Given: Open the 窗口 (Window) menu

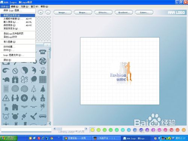Looking at the screenshot, I should (x=35, y=6).
